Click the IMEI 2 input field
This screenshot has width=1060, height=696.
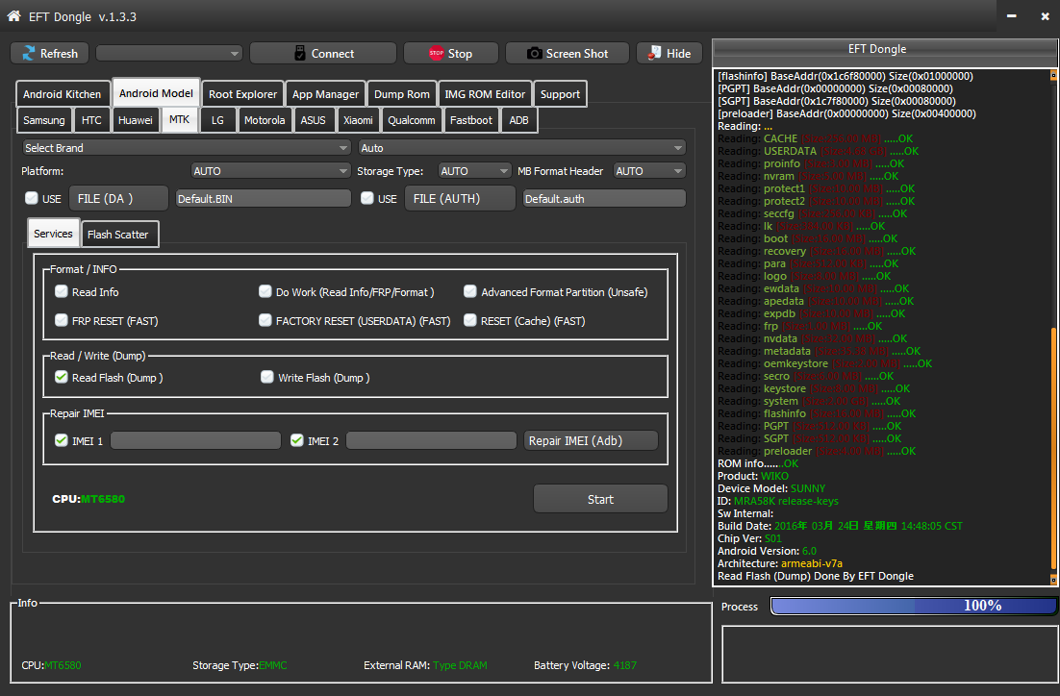(431, 440)
